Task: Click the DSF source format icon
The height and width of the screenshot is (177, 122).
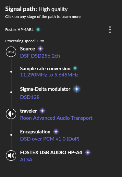Action: (11, 52)
